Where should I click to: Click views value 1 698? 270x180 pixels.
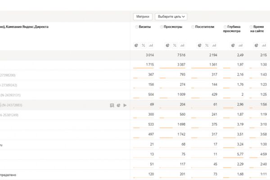(181, 124)
